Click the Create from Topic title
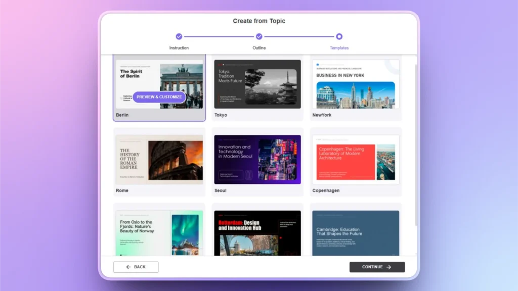The width and height of the screenshot is (518, 291). coord(259,21)
